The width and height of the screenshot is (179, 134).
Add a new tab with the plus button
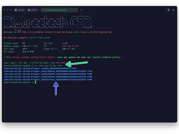[81, 10]
